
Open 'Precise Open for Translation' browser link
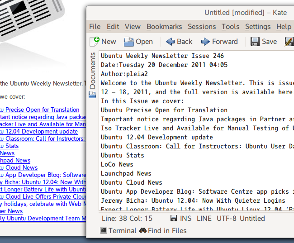[x=39, y=110]
